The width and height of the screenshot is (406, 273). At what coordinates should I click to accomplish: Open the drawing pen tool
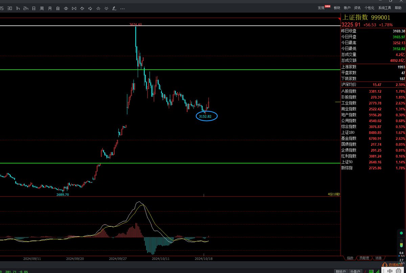114,8
